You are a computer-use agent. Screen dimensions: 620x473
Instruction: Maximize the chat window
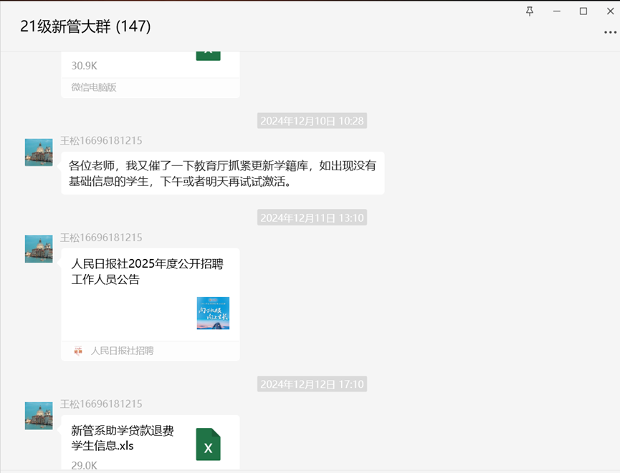coord(583,11)
